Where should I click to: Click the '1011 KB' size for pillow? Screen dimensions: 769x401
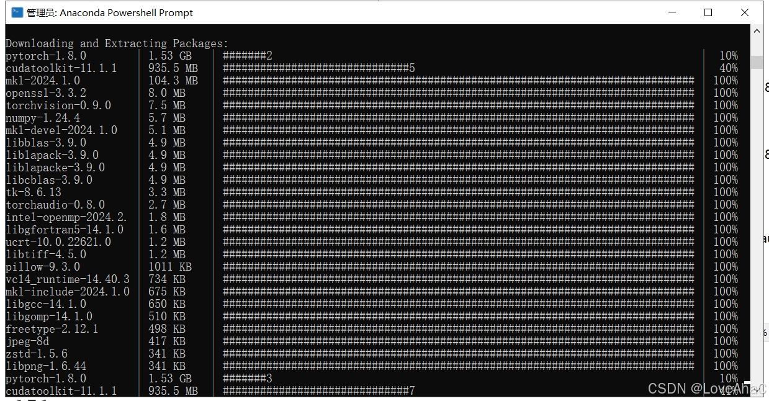pos(170,267)
